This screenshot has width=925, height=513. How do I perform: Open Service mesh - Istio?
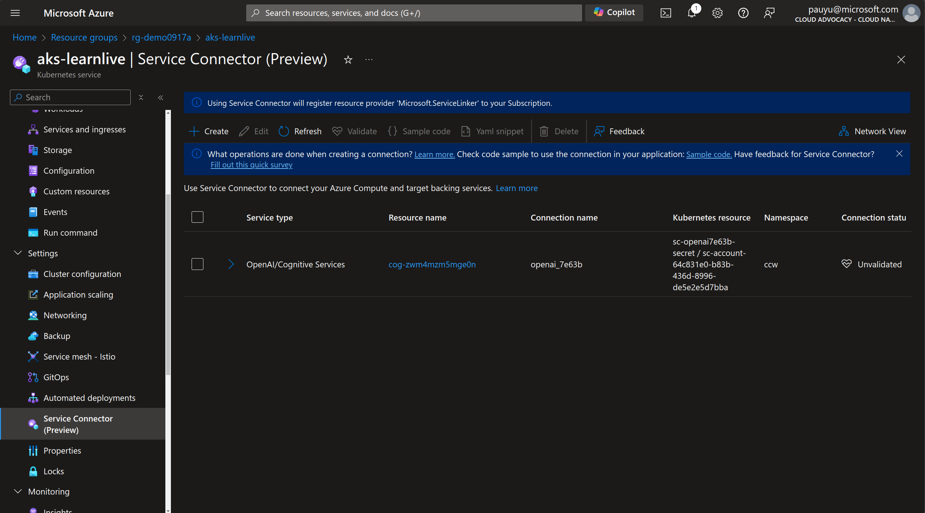click(x=79, y=357)
